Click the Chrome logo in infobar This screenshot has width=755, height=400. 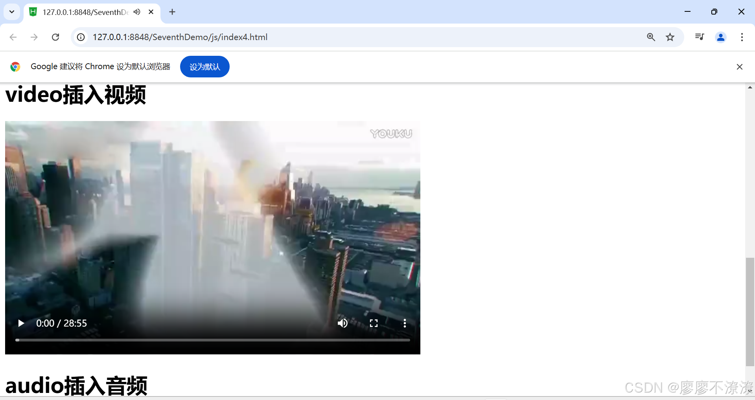[x=15, y=67]
